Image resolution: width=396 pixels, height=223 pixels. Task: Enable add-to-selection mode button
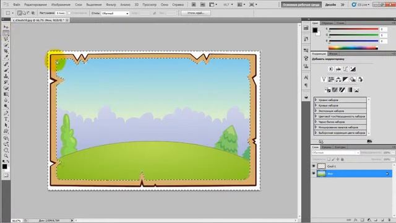[x=24, y=13]
